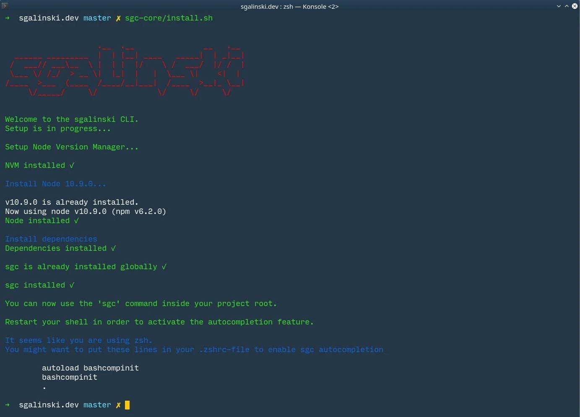
Task: Click the 'Install Node 10.9.0...' line
Action: 55,184
